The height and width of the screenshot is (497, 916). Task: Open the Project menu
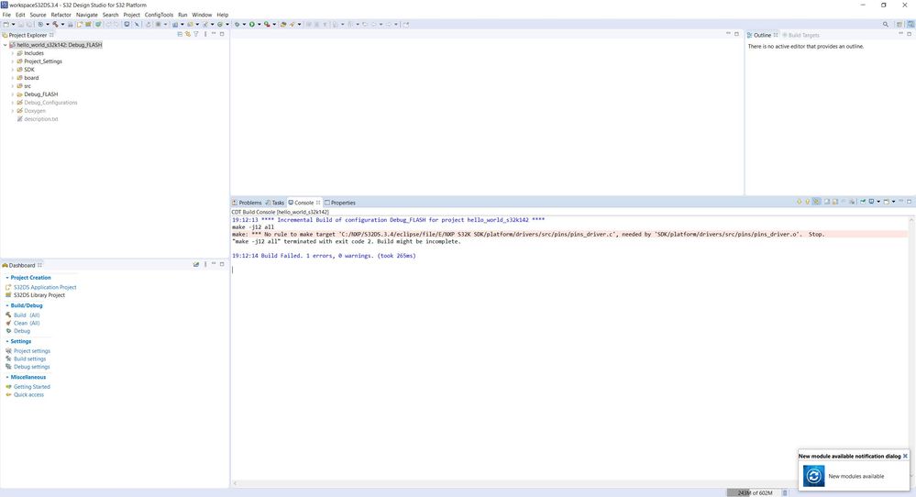click(x=131, y=15)
